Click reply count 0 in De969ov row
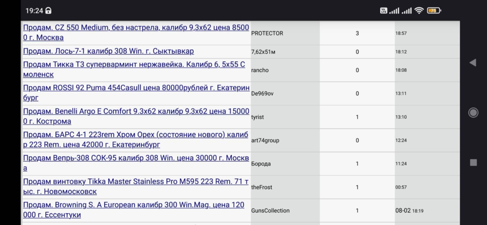The image size is (487, 225). coord(357,93)
